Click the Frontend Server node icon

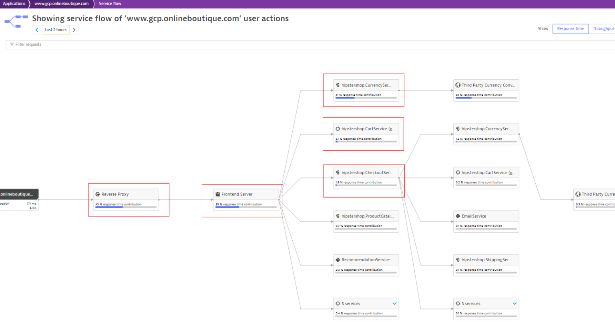click(218, 194)
